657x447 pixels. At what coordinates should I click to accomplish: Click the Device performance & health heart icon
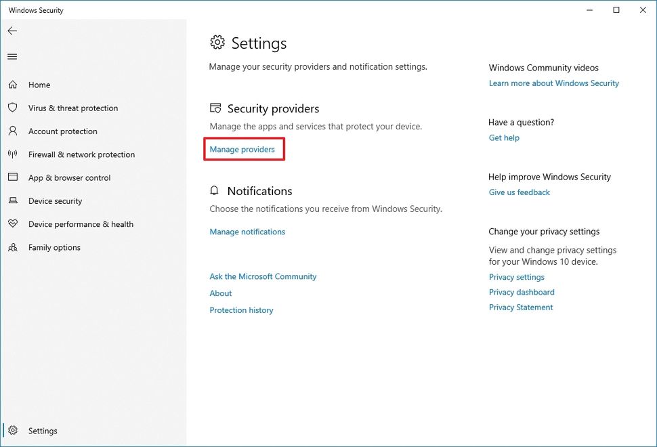[12, 223]
